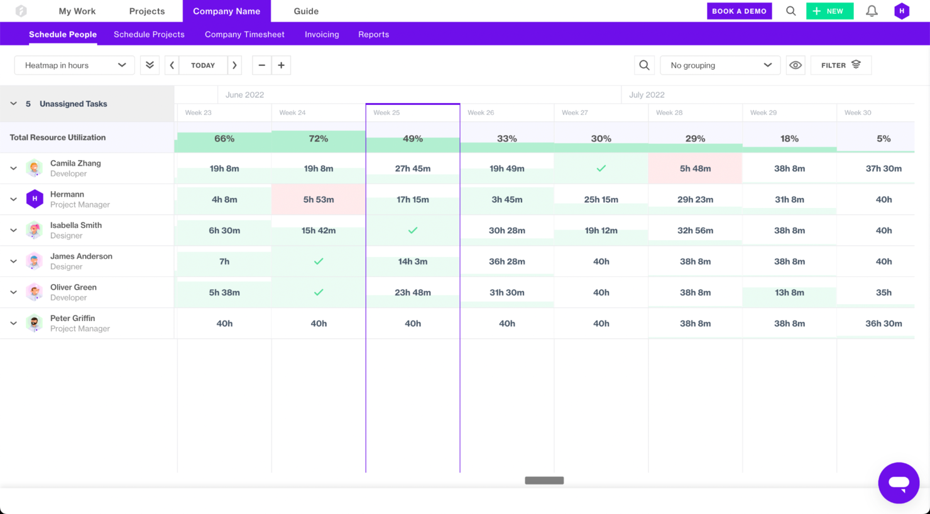Open the No grouping dropdown
Viewport: 930px width, 514px height.
tap(720, 65)
